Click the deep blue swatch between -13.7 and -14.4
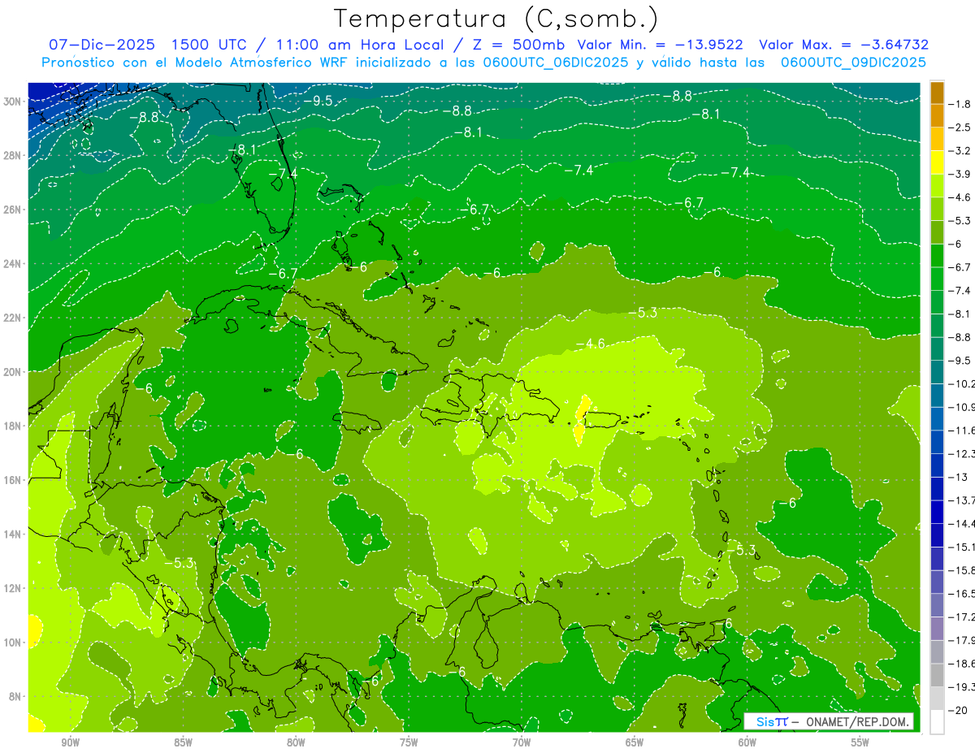This screenshot has width=975, height=753. pos(937,512)
